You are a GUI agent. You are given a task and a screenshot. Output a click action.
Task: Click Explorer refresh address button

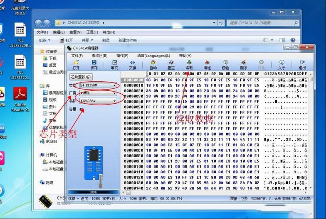220,23
